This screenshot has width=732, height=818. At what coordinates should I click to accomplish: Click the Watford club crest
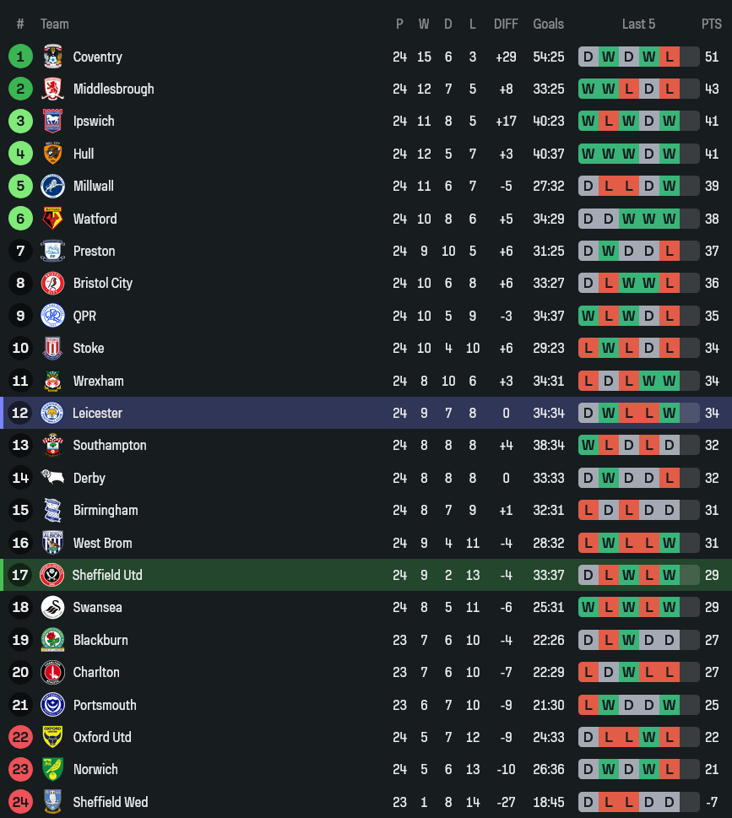pyautogui.click(x=52, y=219)
